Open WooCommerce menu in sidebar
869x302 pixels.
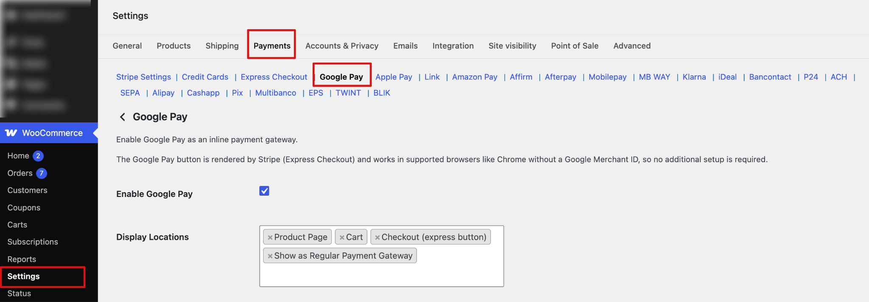click(49, 133)
